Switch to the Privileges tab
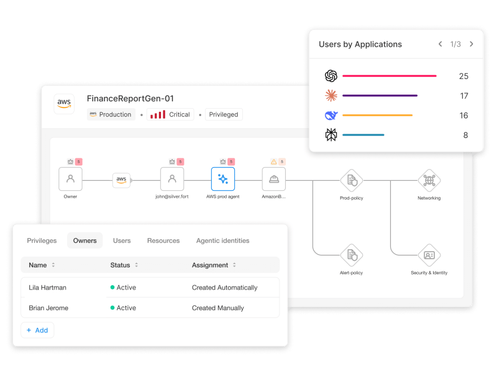Viewport: 497px width, 371px height. click(42, 240)
